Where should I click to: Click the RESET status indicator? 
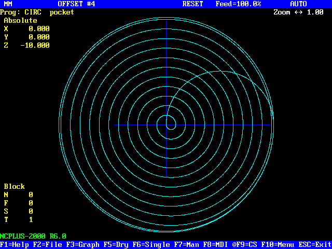192,4
